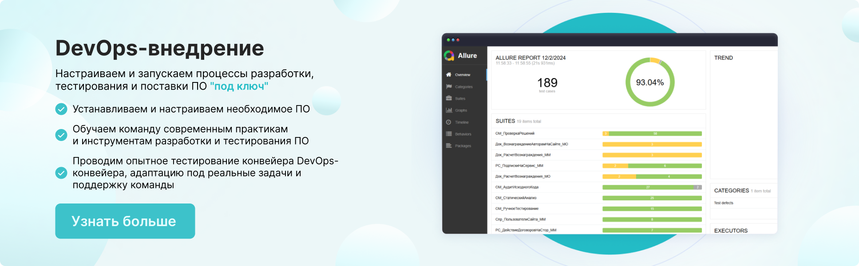Open the Behaviors tab label

pyautogui.click(x=463, y=134)
